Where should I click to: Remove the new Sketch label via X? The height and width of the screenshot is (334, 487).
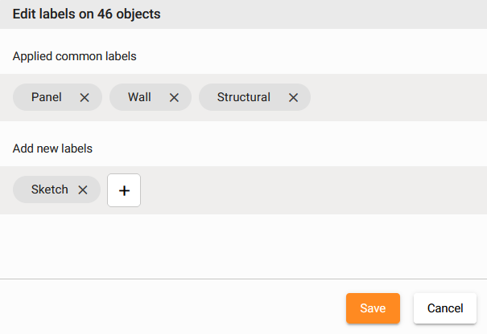click(82, 190)
